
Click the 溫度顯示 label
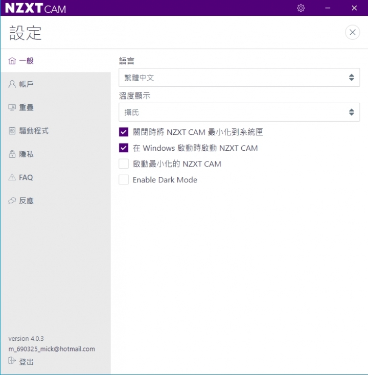coord(134,96)
